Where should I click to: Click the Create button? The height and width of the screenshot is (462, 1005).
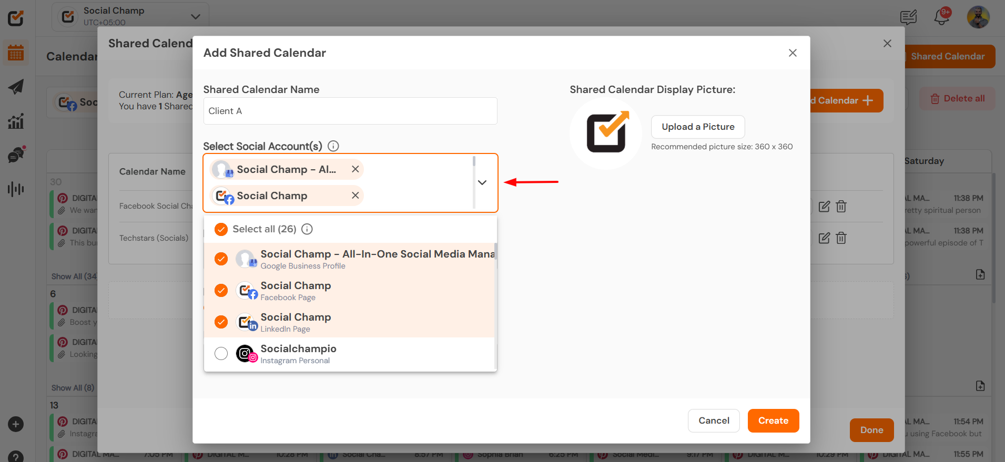pyautogui.click(x=773, y=420)
